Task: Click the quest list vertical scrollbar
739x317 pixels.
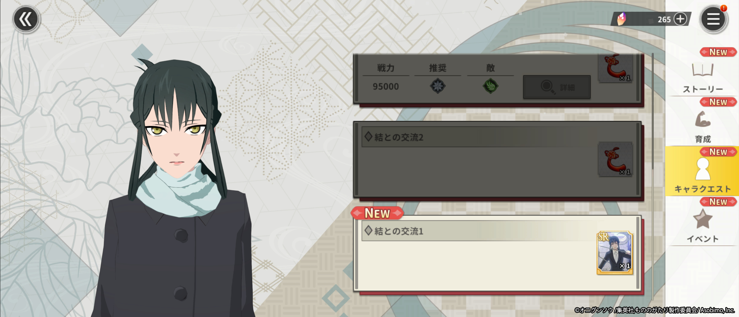Action: [652, 176]
